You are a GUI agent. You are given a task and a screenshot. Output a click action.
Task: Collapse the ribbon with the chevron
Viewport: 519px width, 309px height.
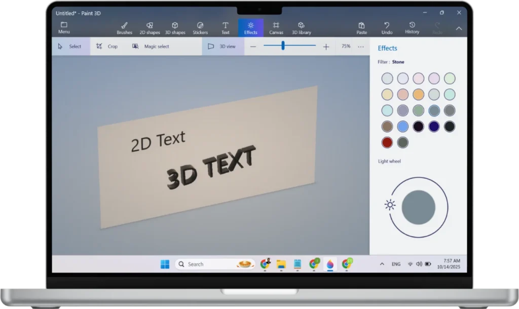pos(459,28)
